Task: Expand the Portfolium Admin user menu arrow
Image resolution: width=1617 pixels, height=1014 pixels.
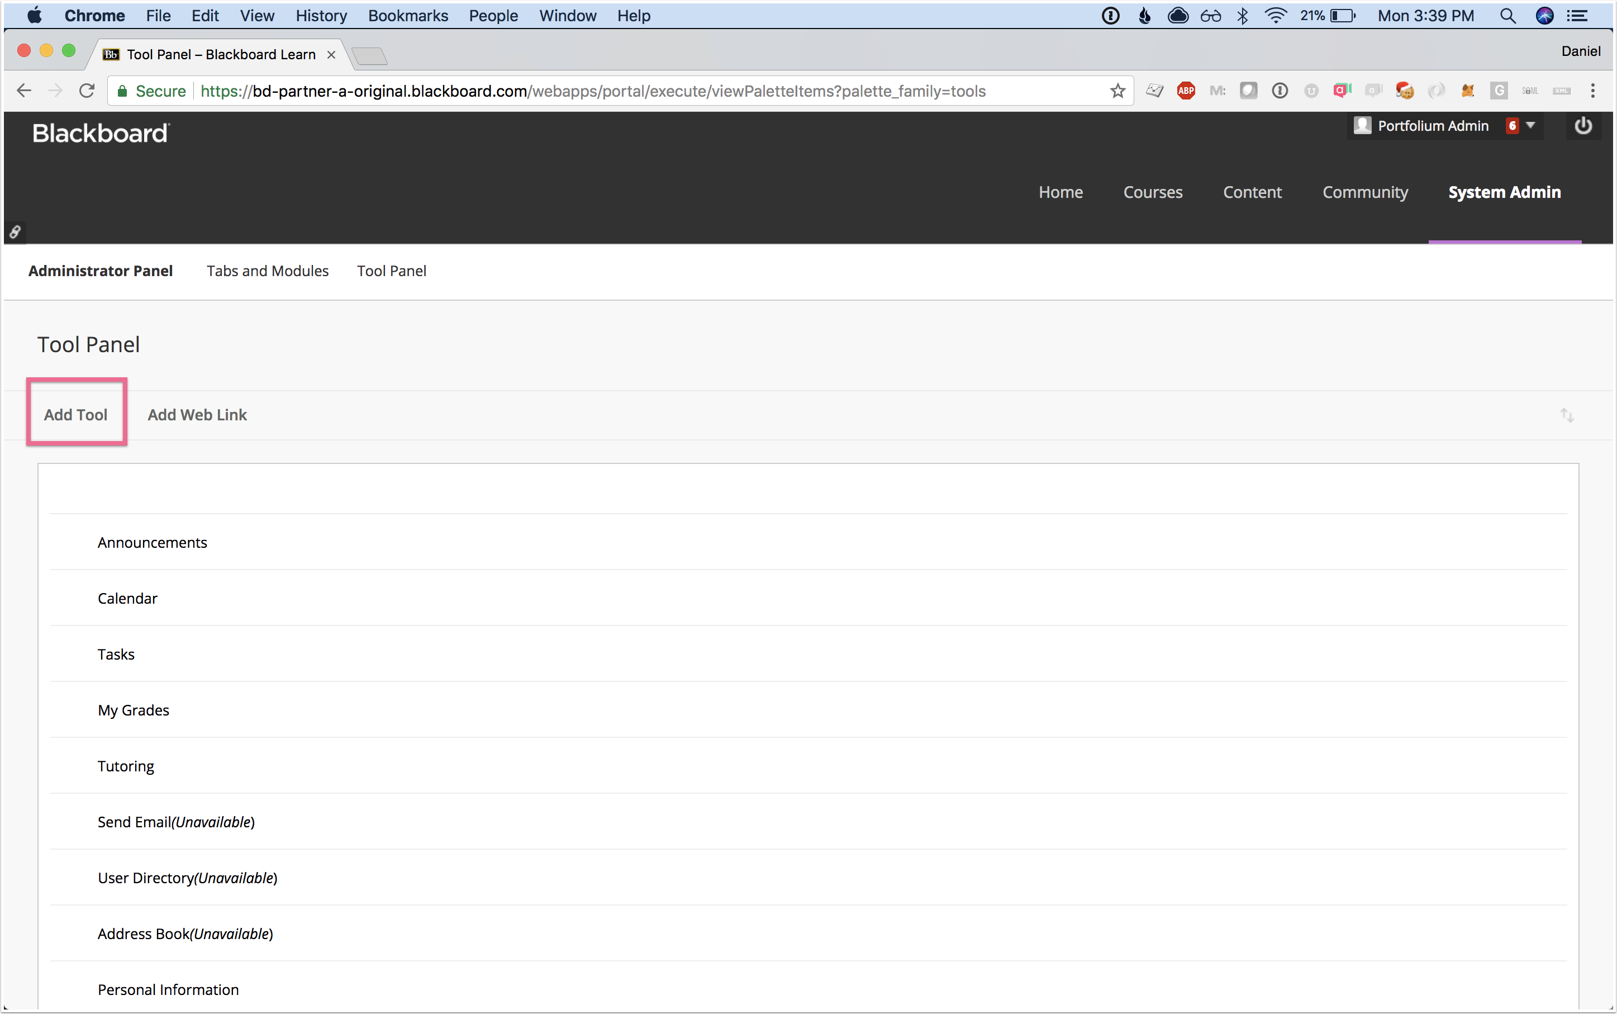Action: 1530,125
